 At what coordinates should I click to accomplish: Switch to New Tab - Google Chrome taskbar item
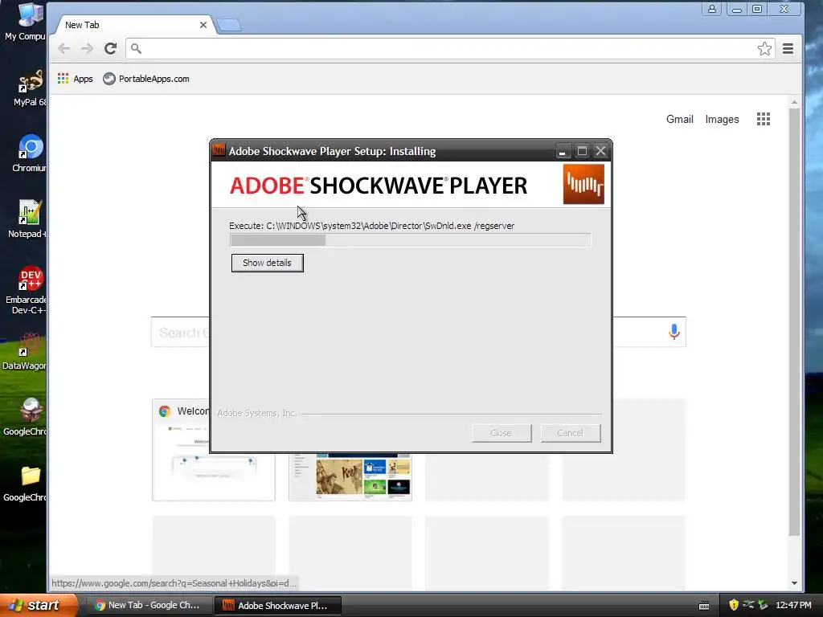[x=149, y=606]
